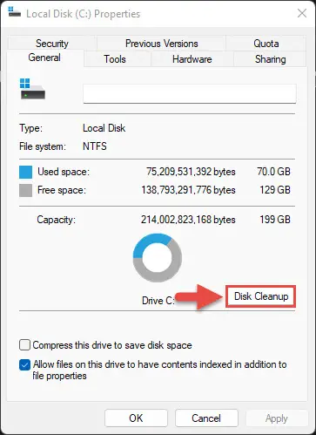
Task: Go to the Sharing tab
Action: 270,59
